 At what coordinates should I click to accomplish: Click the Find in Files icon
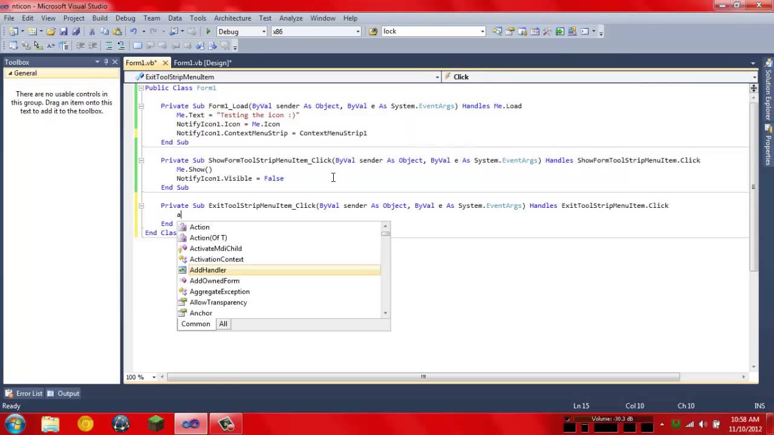tap(373, 31)
